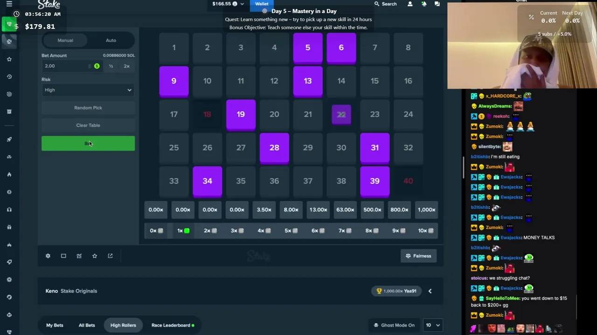Click the 1x hits indicator

[x=183, y=231]
